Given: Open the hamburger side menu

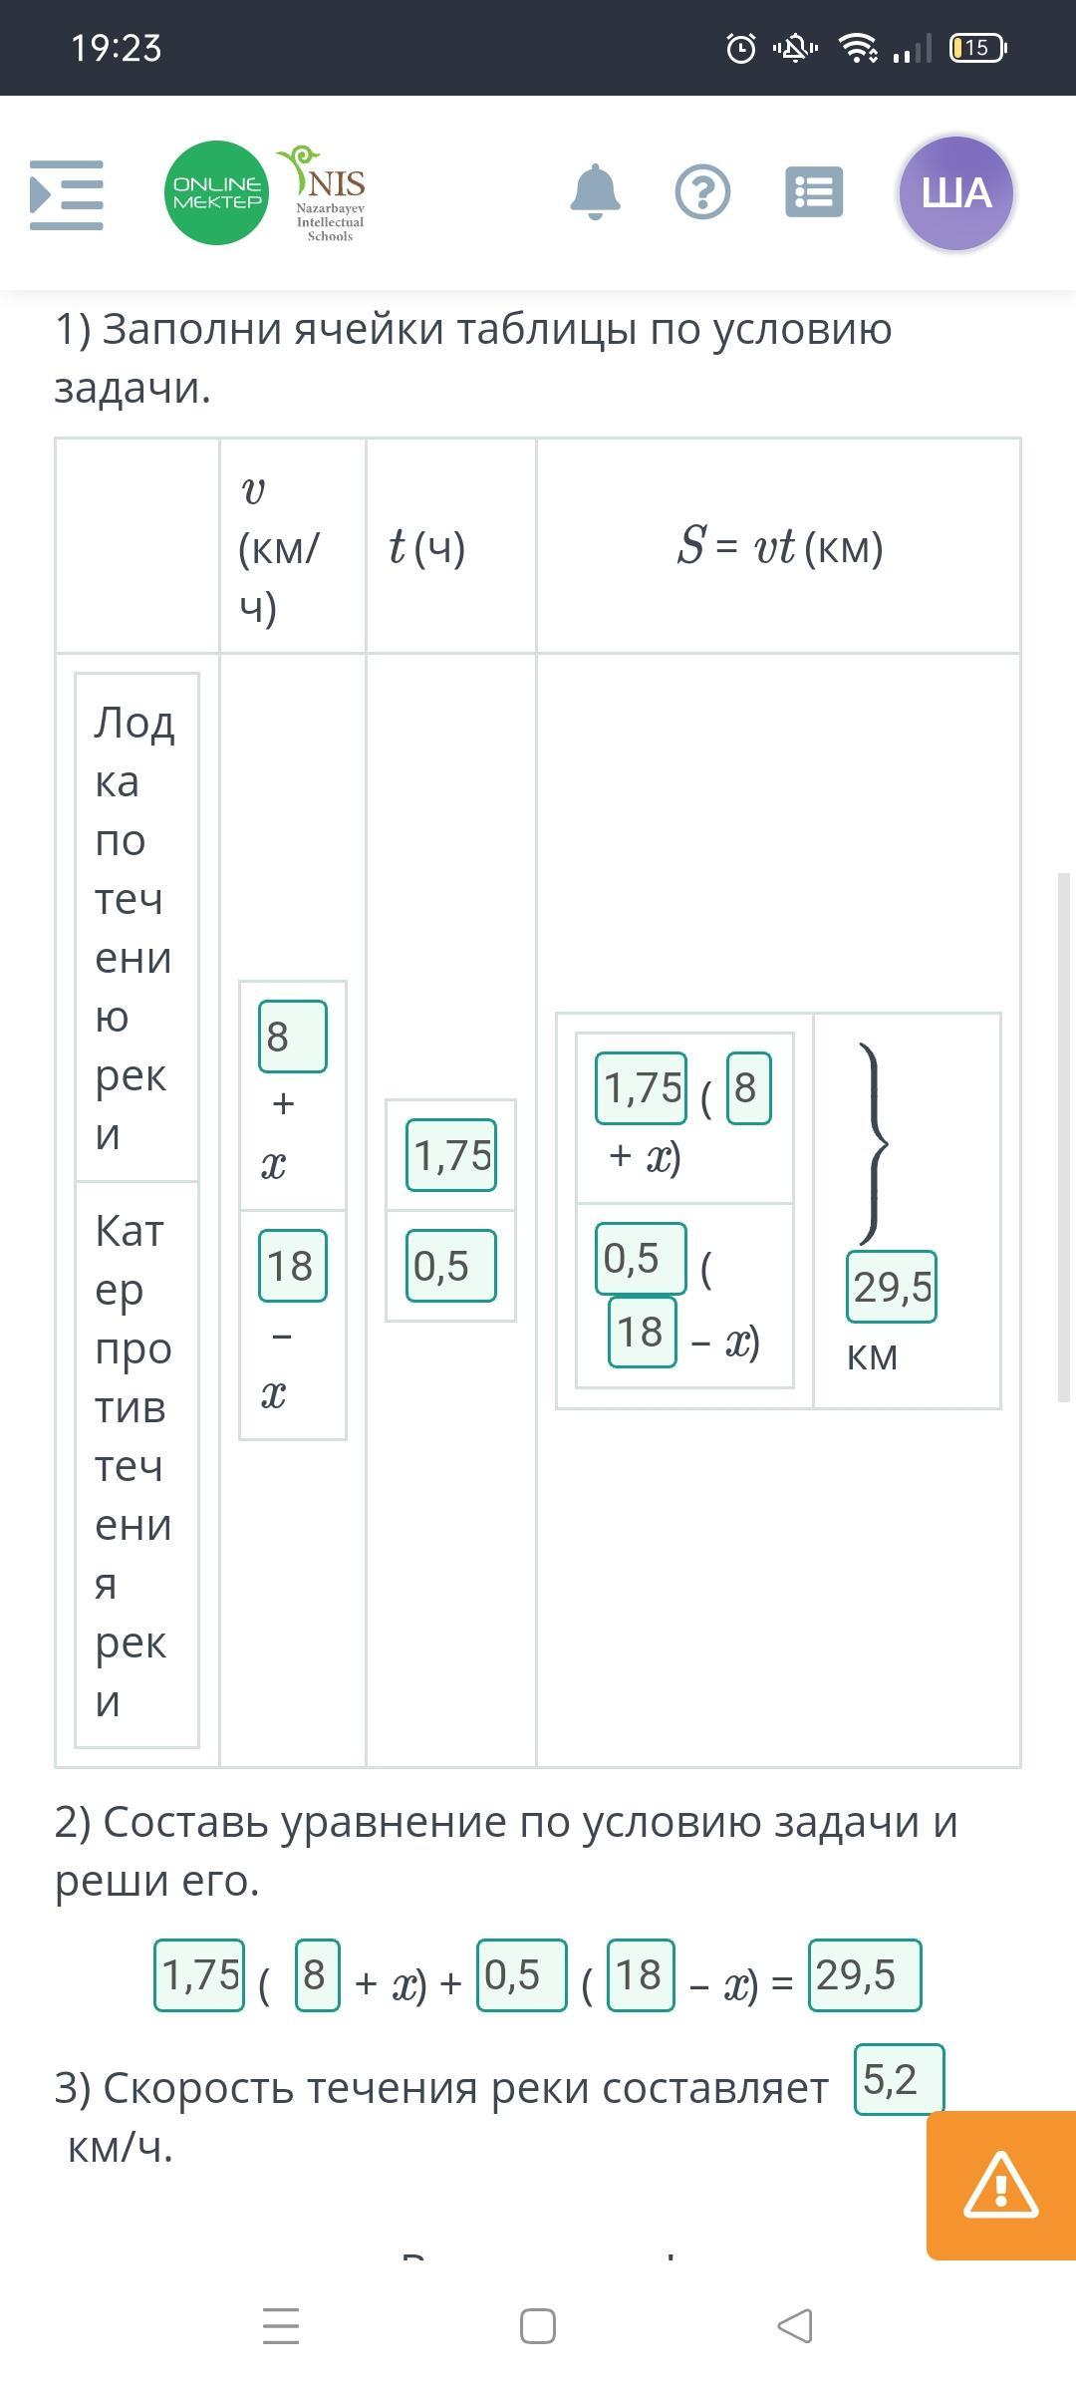Looking at the screenshot, I should pos(67,194).
